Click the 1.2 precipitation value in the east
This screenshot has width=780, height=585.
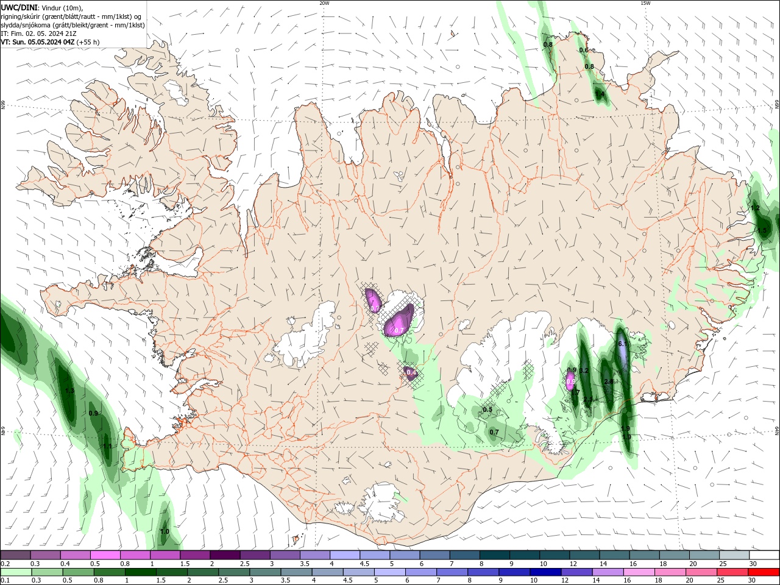point(755,208)
